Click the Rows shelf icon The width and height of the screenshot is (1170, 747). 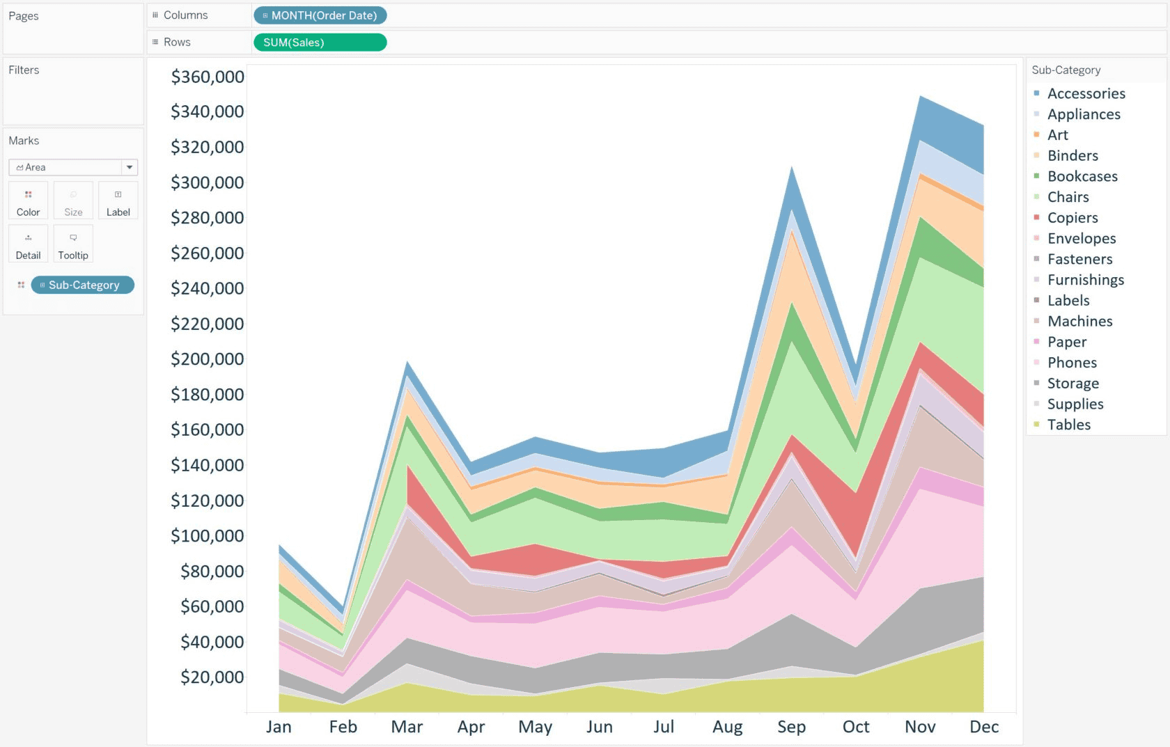tap(155, 42)
